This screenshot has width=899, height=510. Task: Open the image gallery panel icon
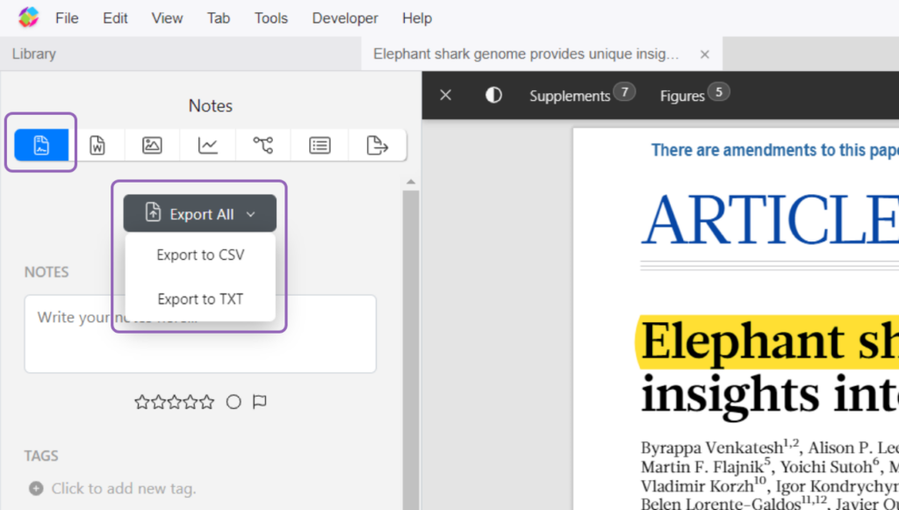[152, 145]
